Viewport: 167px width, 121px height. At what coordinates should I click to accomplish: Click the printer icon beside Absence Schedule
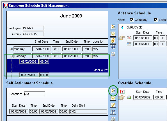pos(113,54)
